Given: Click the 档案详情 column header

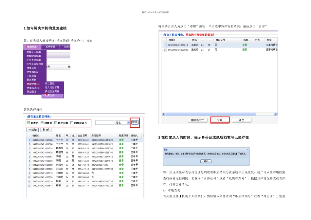Looking at the screenshot, I should (x=124, y=136).
